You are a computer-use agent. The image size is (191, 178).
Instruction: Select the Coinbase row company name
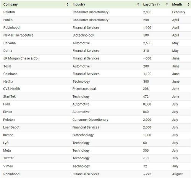[10, 74]
